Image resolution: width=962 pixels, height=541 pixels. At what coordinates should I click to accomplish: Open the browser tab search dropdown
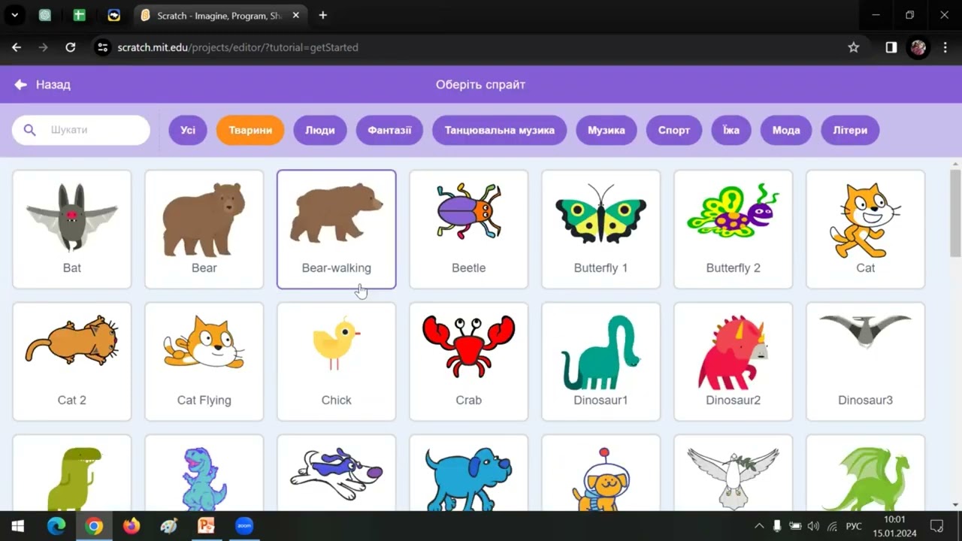pos(14,15)
